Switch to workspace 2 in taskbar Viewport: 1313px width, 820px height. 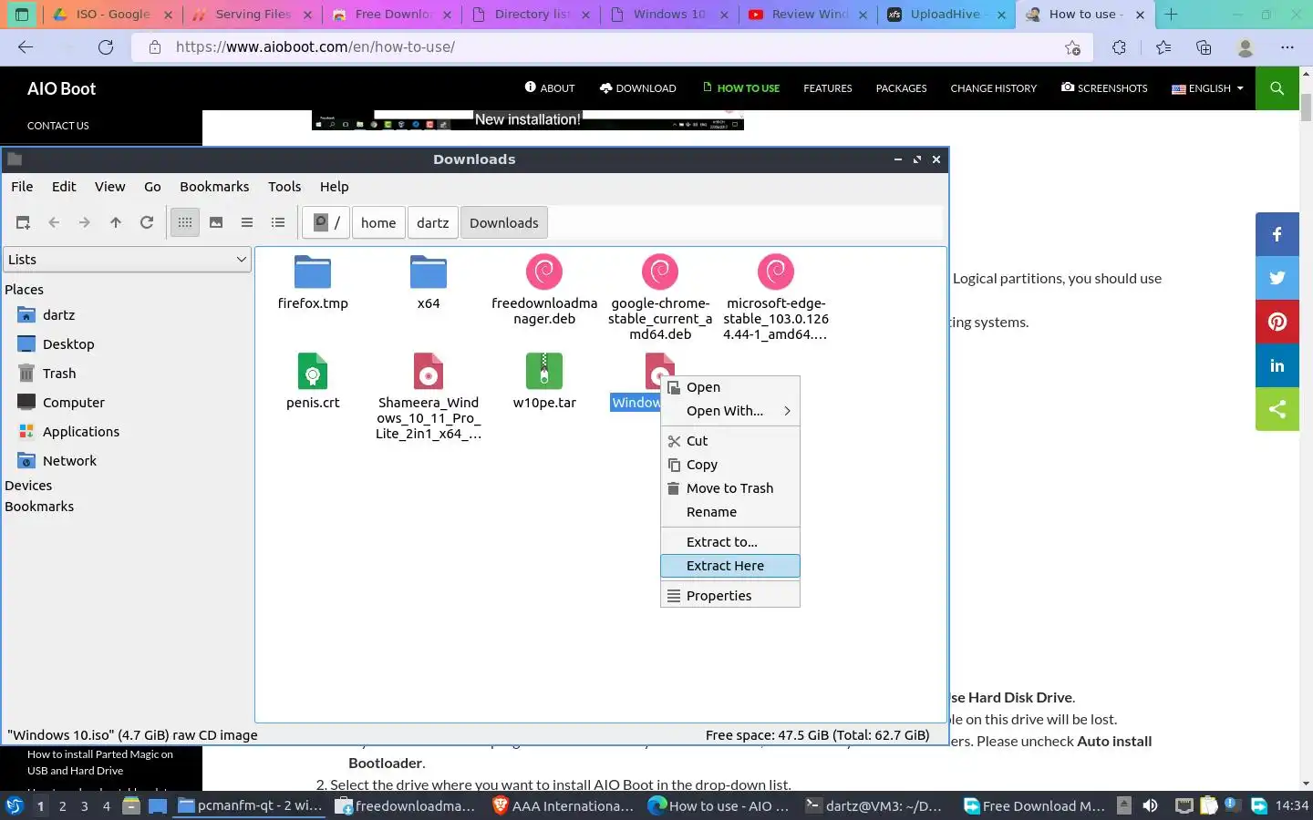pos(62,805)
